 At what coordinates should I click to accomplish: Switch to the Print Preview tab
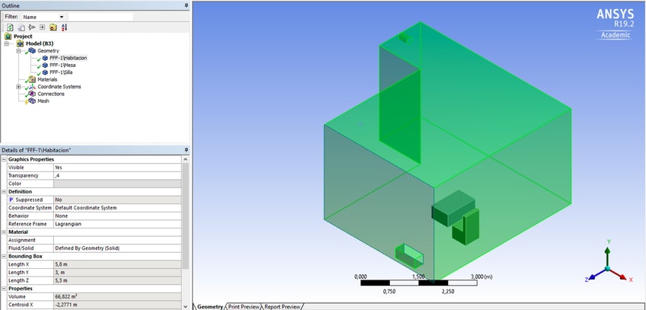244,307
